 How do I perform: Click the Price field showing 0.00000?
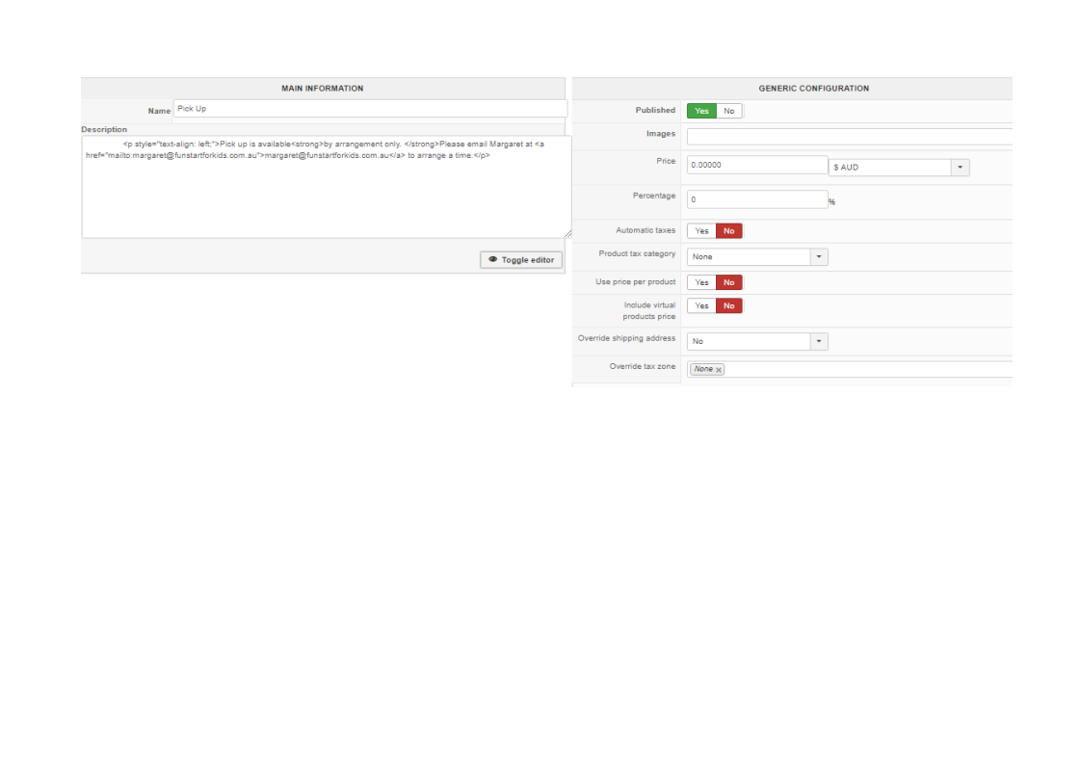(757, 165)
